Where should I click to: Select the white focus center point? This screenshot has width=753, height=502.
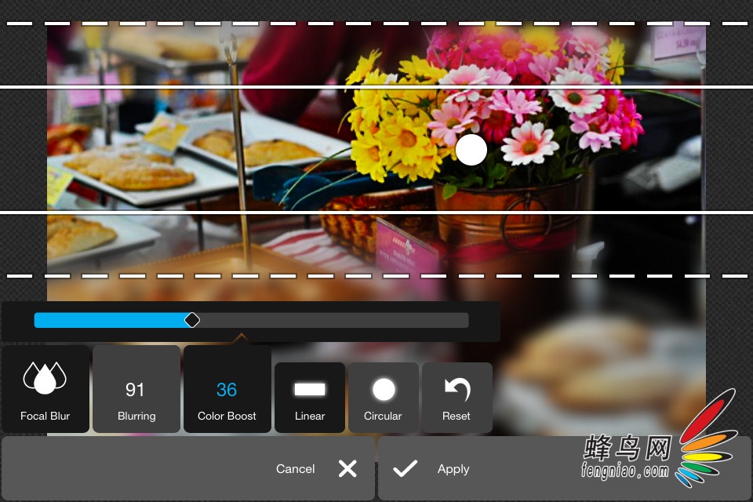(x=471, y=150)
